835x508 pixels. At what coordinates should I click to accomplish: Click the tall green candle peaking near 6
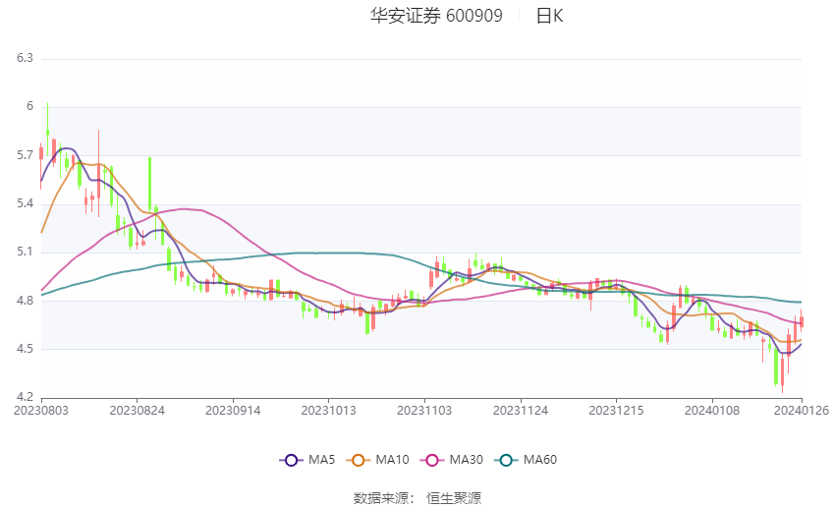coord(47,132)
